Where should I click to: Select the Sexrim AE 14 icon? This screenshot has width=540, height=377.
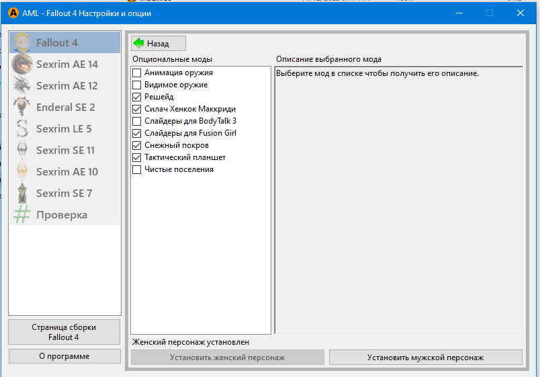pos(23,64)
